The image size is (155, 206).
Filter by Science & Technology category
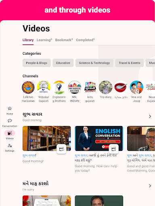pos(94,63)
